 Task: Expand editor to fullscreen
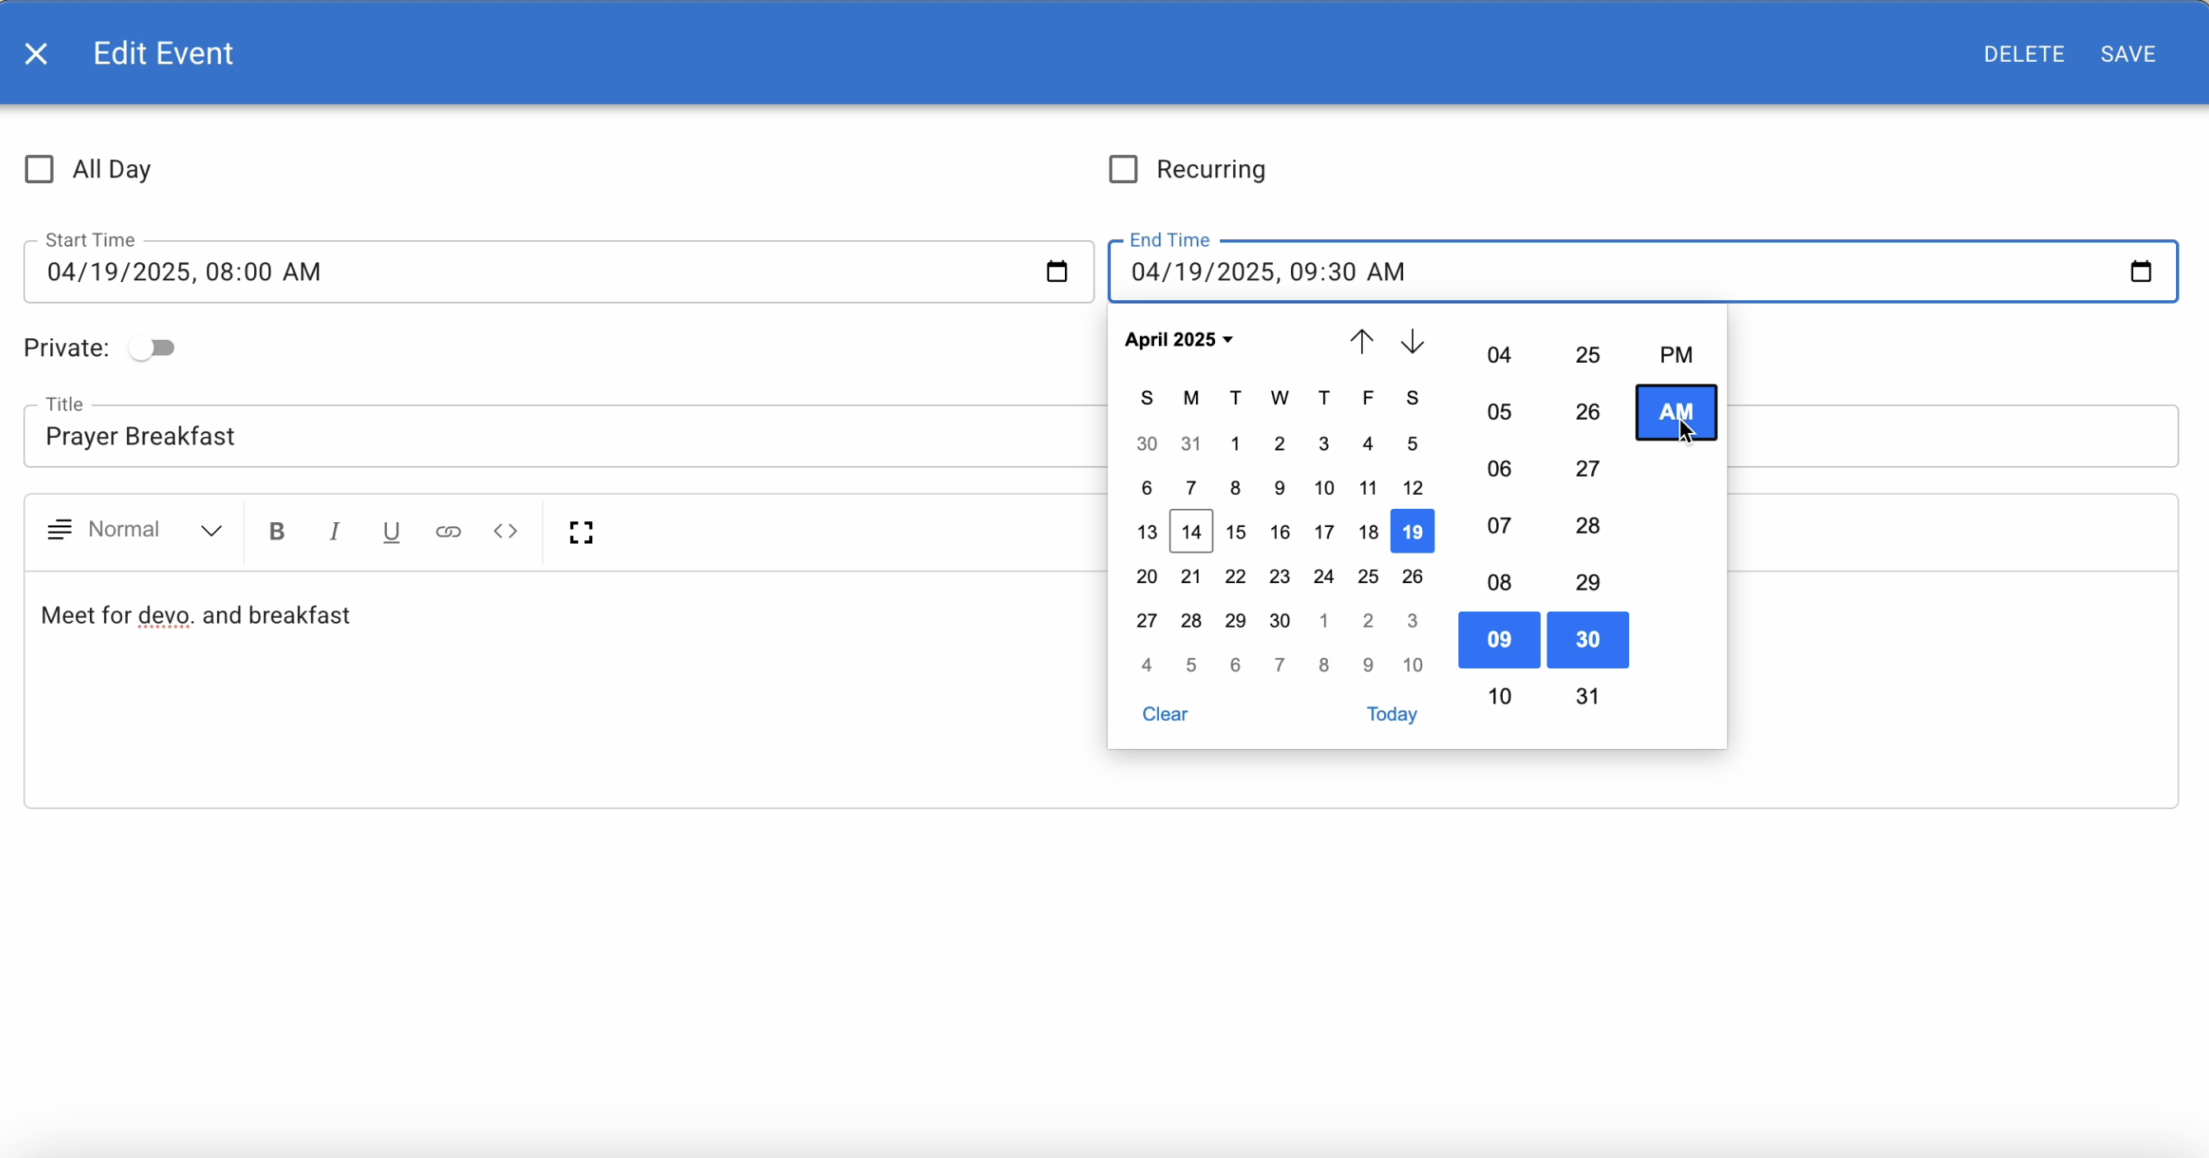coord(581,532)
